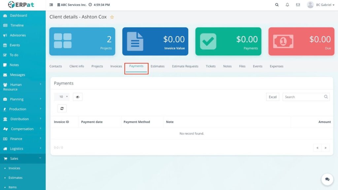Toggle column visibility eye button
This screenshot has width=338, height=190.
tap(78, 97)
